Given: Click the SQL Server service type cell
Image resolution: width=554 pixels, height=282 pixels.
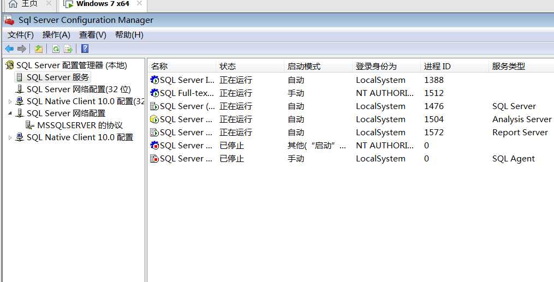Looking at the screenshot, I should tap(514, 106).
